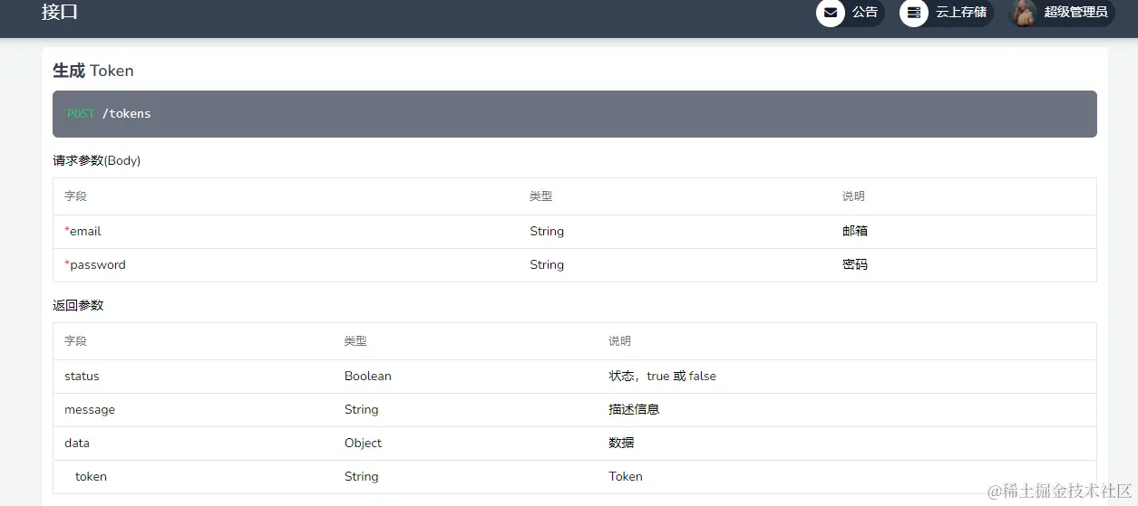Screen dimensions: 1138x506
Task: Select the *password field cell
Action: 95,265
